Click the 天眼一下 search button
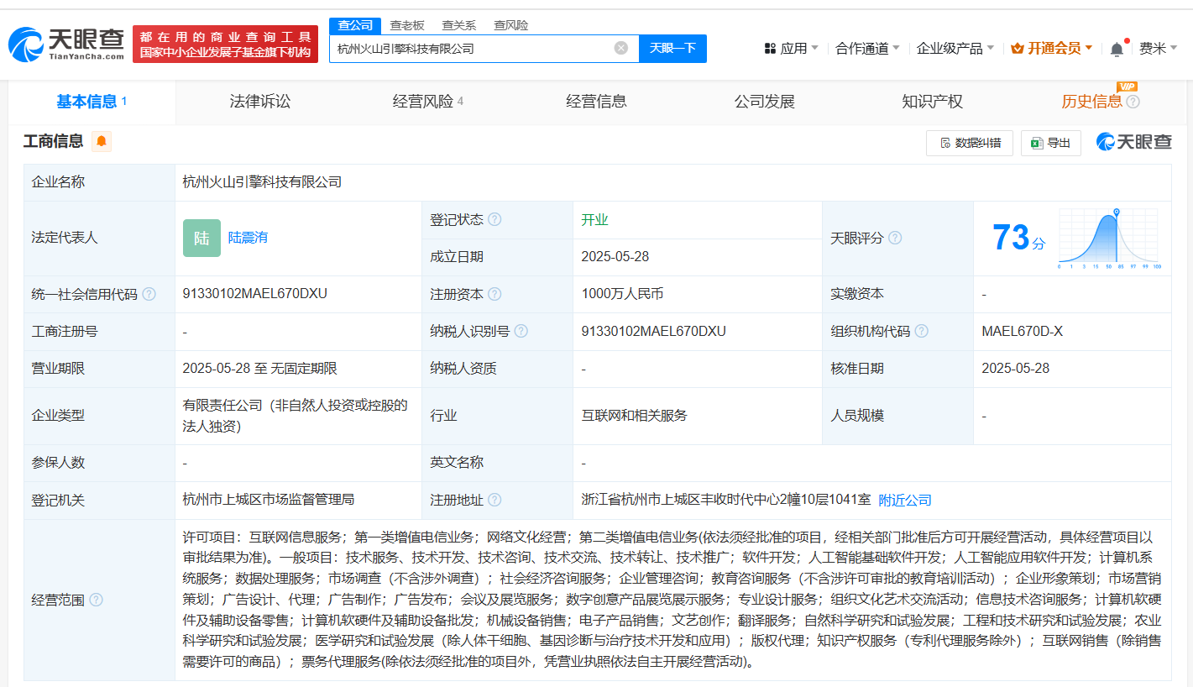The width and height of the screenshot is (1193, 687). pos(672,48)
